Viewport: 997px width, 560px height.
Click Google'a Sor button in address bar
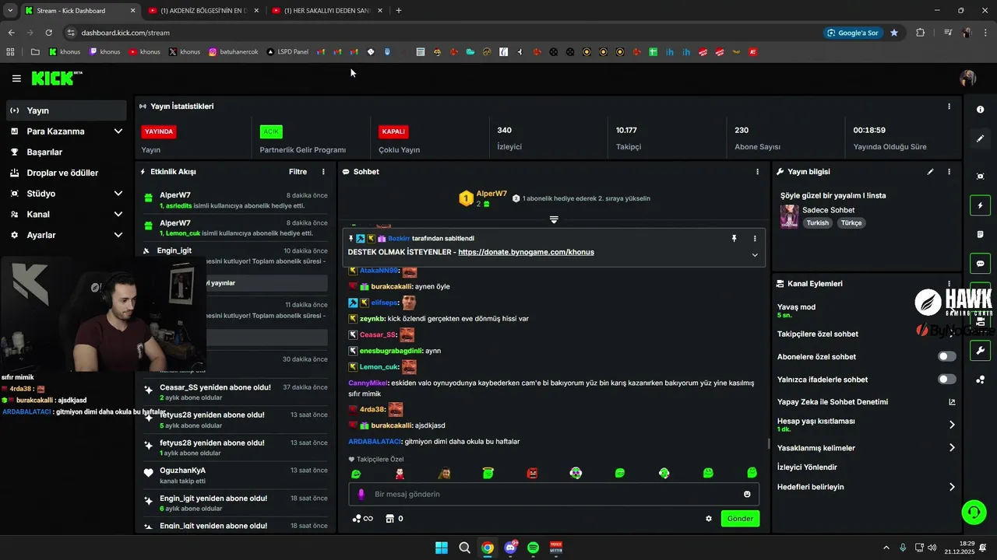tap(853, 33)
